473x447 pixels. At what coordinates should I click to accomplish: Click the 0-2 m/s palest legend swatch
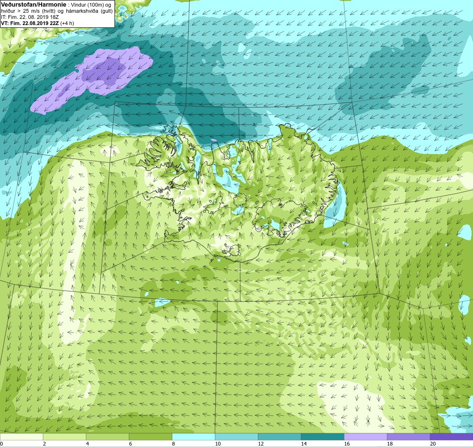tap(21, 437)
